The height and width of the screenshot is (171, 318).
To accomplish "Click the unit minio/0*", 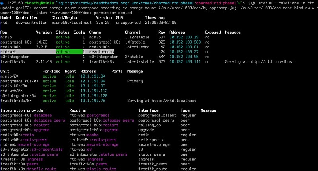I will (9, 76).
